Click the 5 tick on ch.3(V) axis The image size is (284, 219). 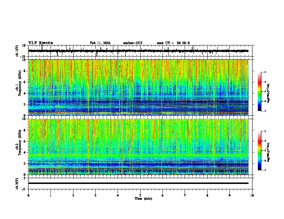pos(25,178)
